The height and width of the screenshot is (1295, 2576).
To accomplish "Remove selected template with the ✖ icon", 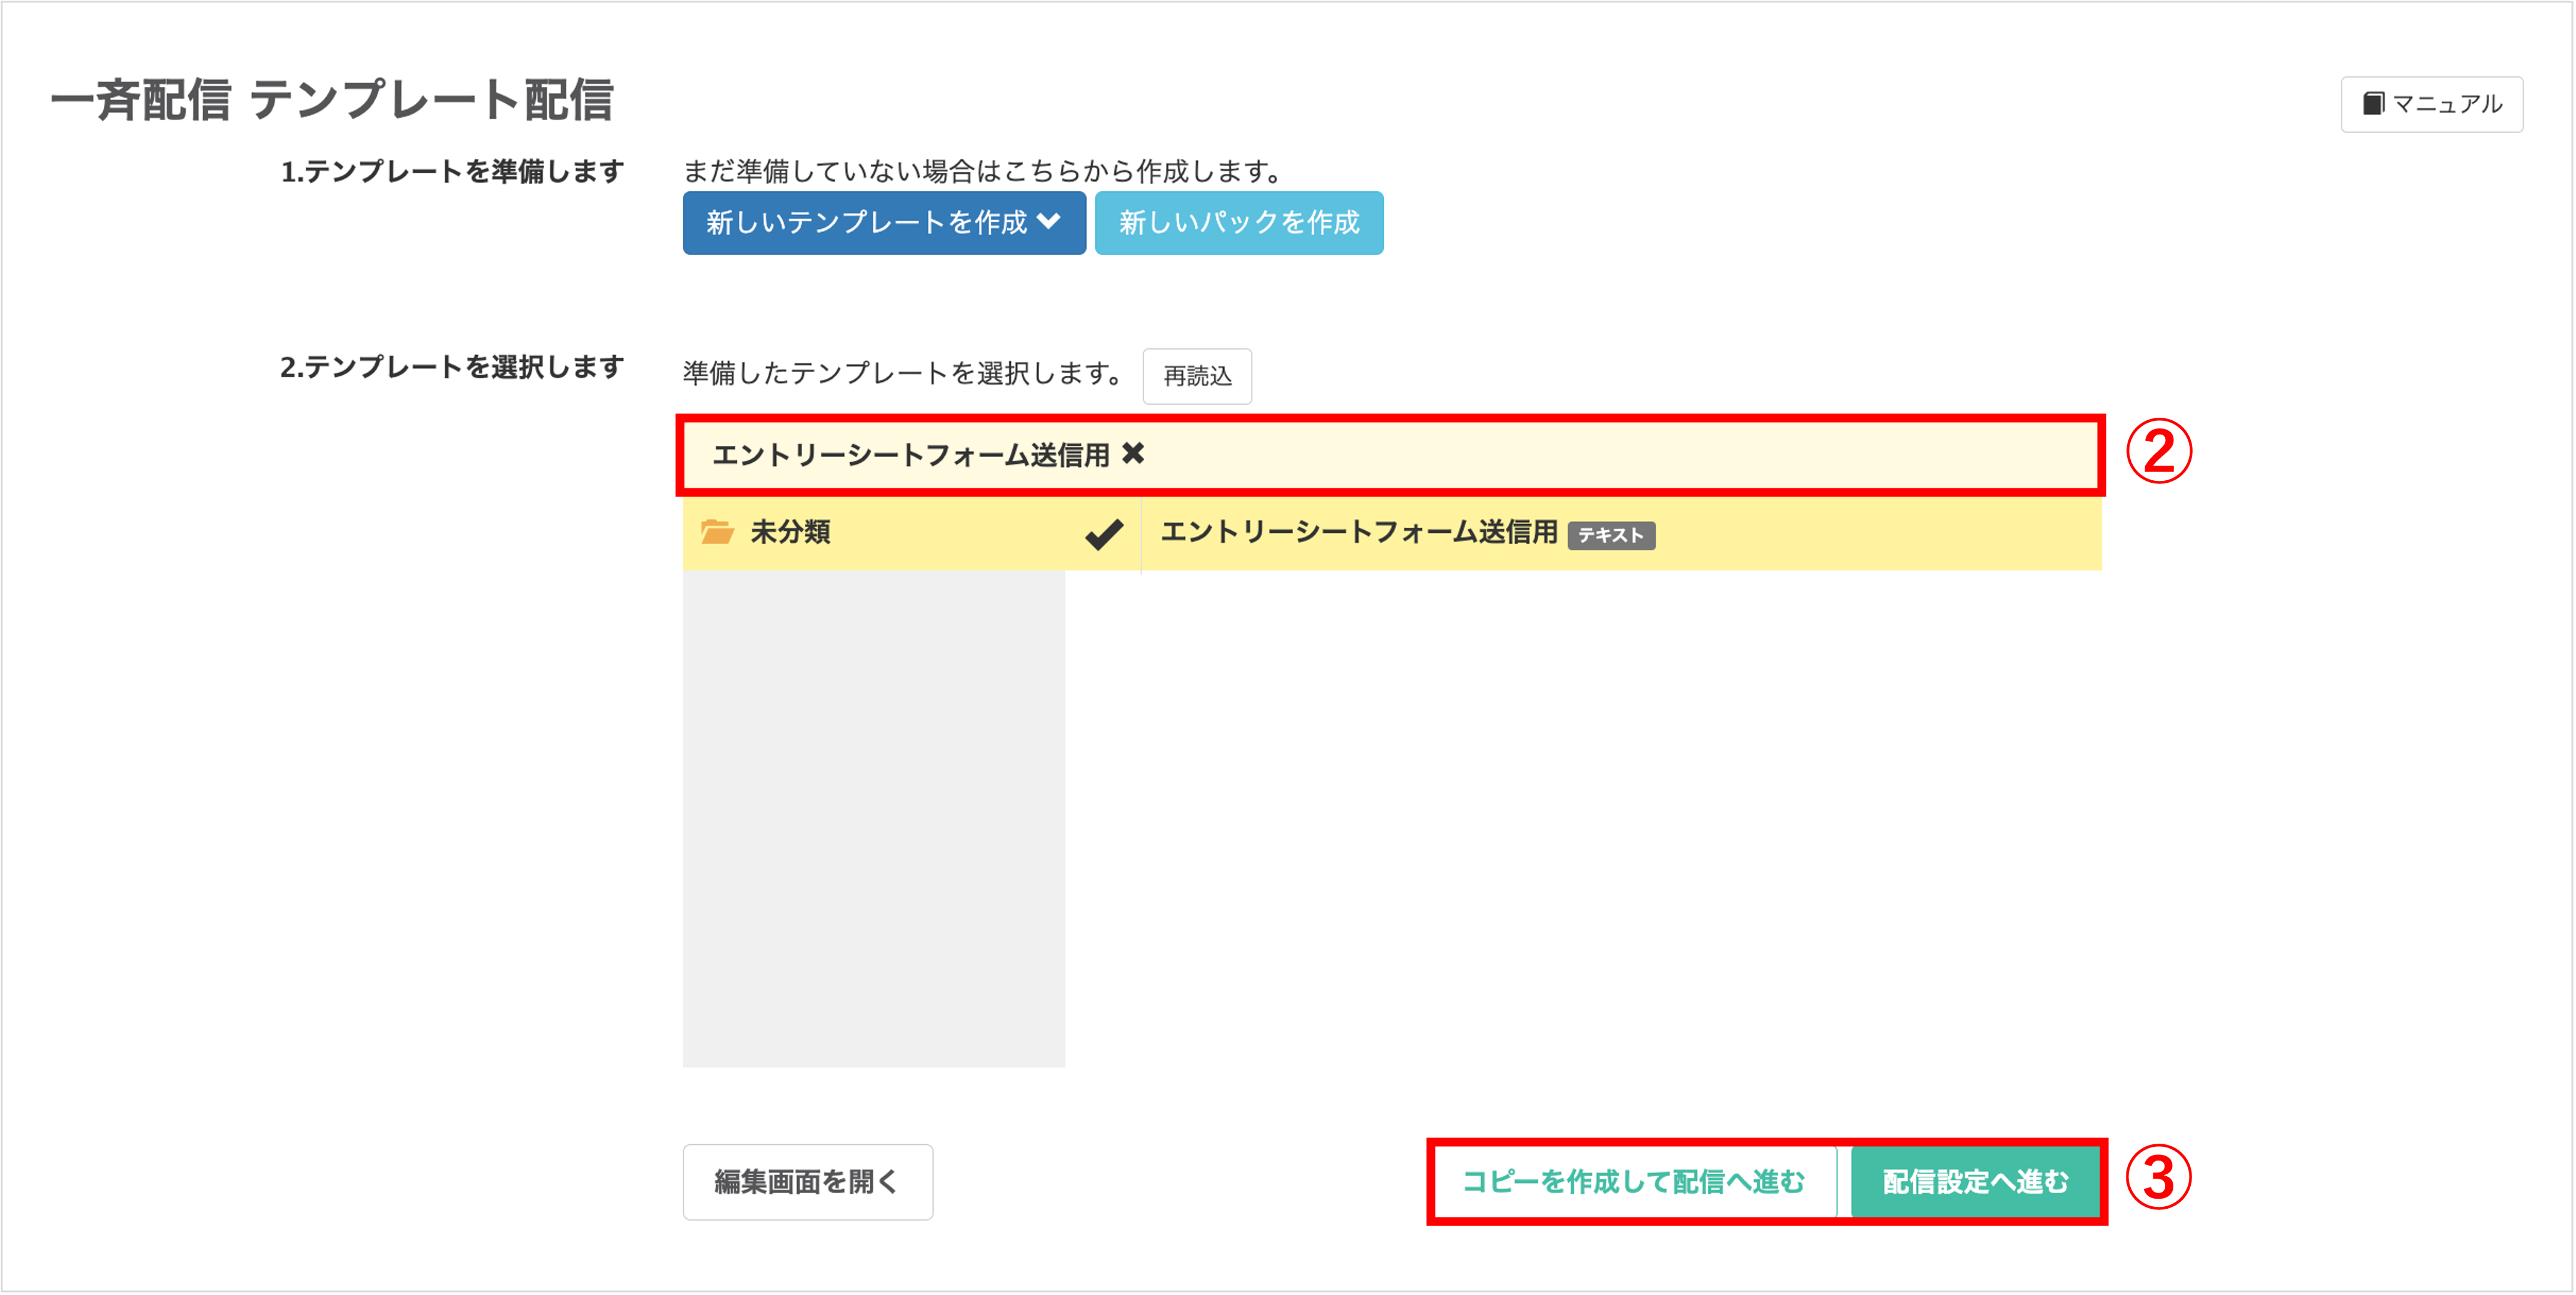I will [1133, 454].
